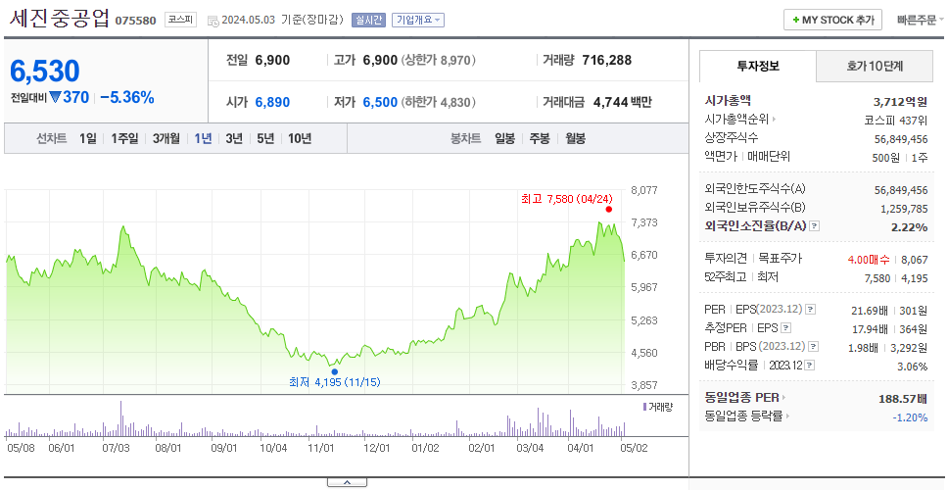The width and height of the screenshot is (948, 490).
Task: Open help icon next to 배당수익률 2023.12
Action: 810,366
